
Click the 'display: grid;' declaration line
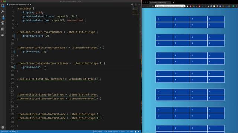(x=33, y=12)
